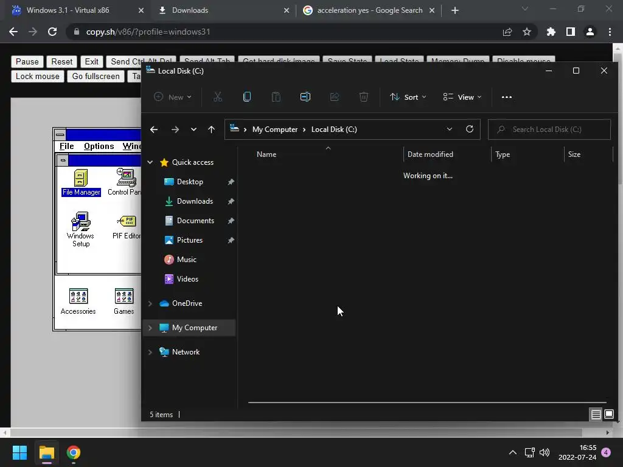
Task: Expand OneDrive in navigation pane
Action: (150, 303)
